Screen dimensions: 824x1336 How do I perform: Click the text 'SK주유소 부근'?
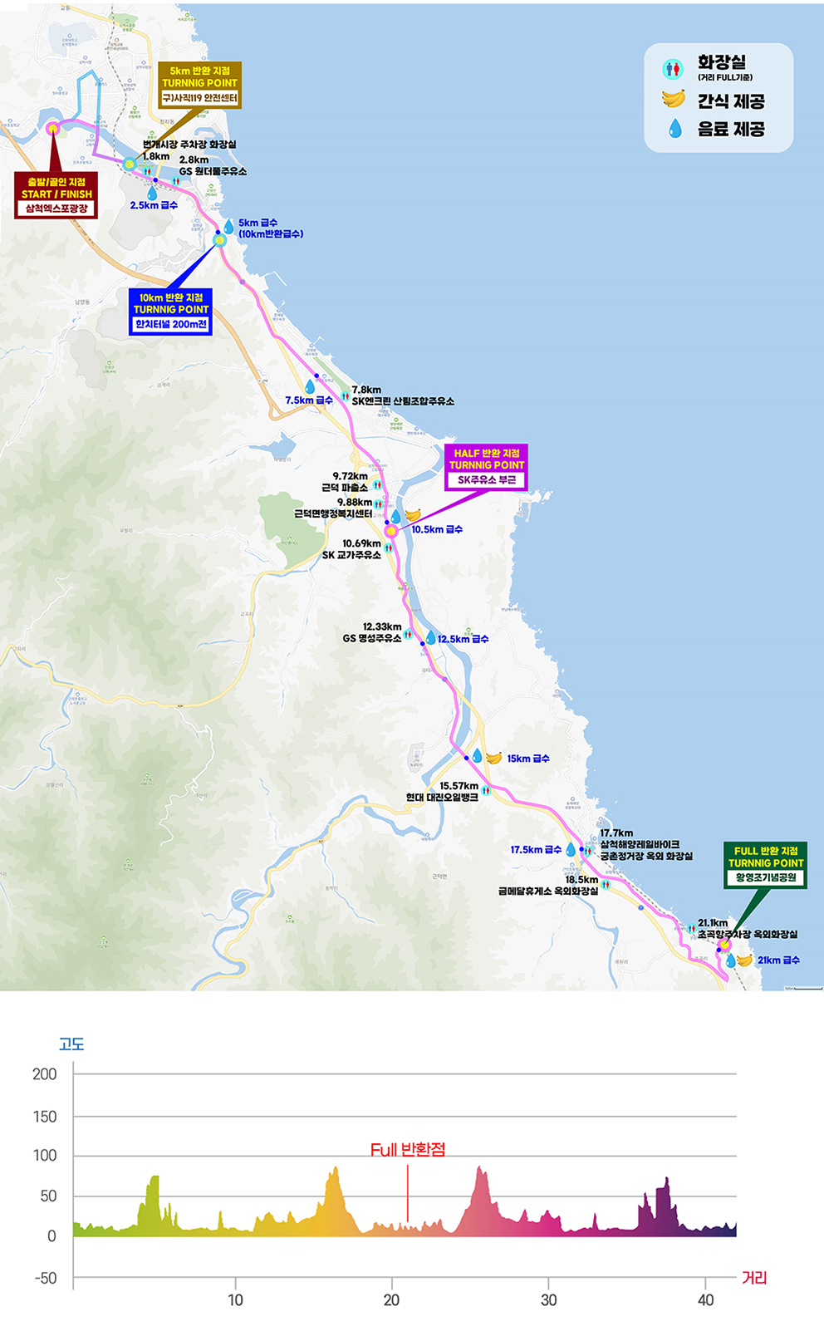click(487, 479)
